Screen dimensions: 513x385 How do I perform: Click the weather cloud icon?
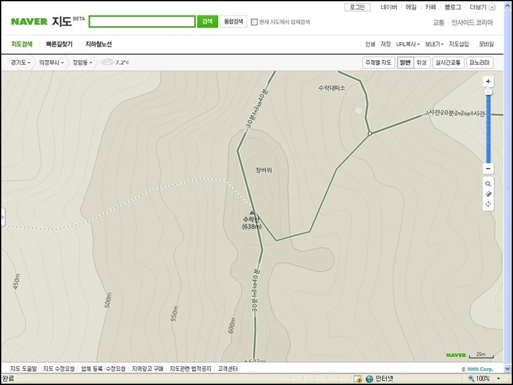107,62
